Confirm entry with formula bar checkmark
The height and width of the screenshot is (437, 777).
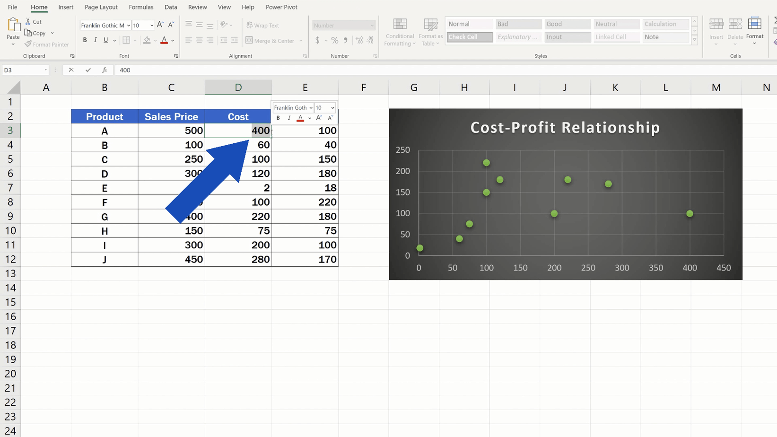(88, 70)
